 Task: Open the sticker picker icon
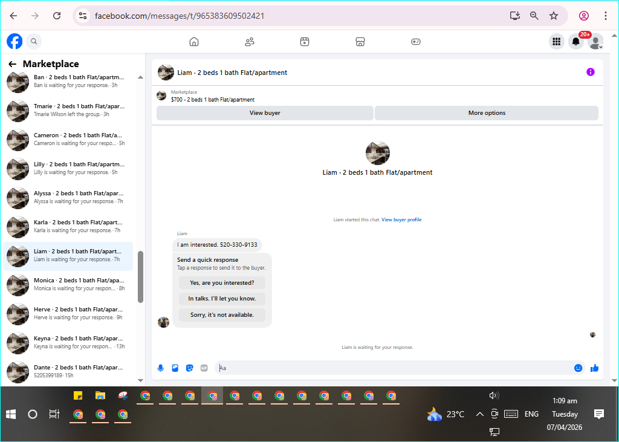coord(189,368)
